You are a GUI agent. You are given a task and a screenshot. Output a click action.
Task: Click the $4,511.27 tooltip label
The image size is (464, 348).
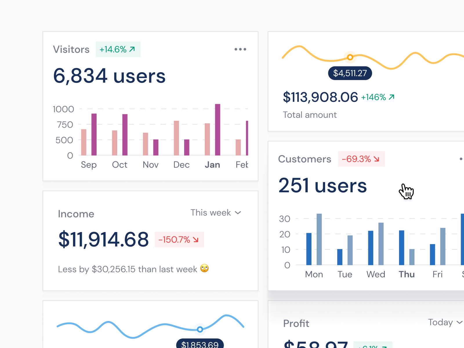click(x=350, y=73)
